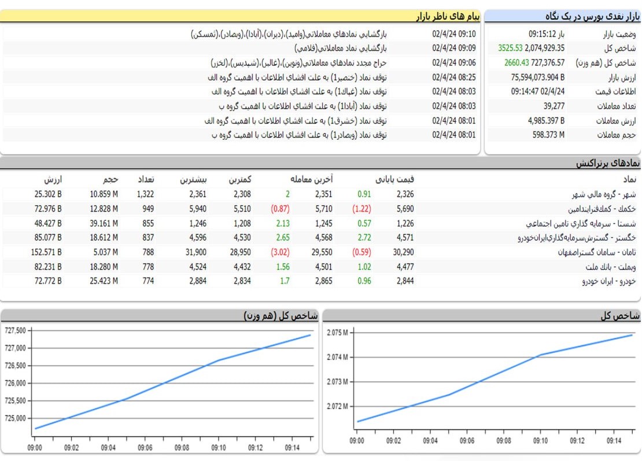642x461 pixels.
Task: Click closing price 5,690 for خكمك
Action: coord(405,209)
